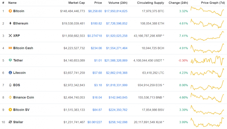Open XRP 7-day price graph
Image resolution: width=227 pixels, height=129 pixels.
tap(207, 36)
